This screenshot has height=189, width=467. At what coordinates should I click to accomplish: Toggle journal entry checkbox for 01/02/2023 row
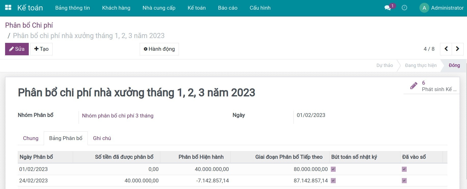(x=333, y=169)
